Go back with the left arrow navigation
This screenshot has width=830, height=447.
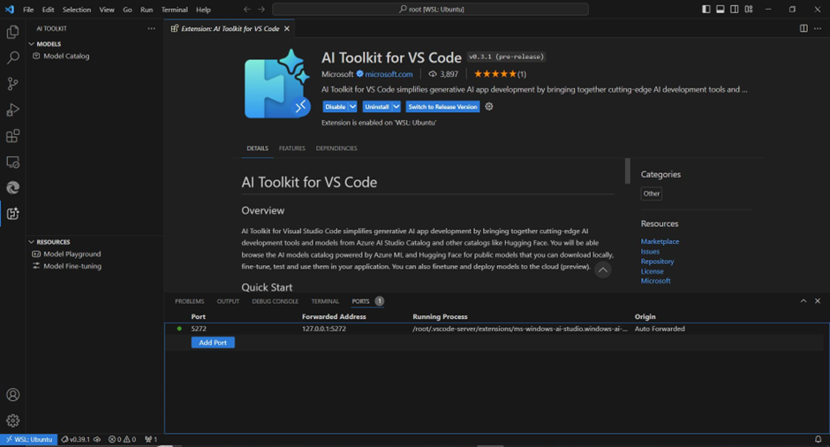[x=247, y=10]
